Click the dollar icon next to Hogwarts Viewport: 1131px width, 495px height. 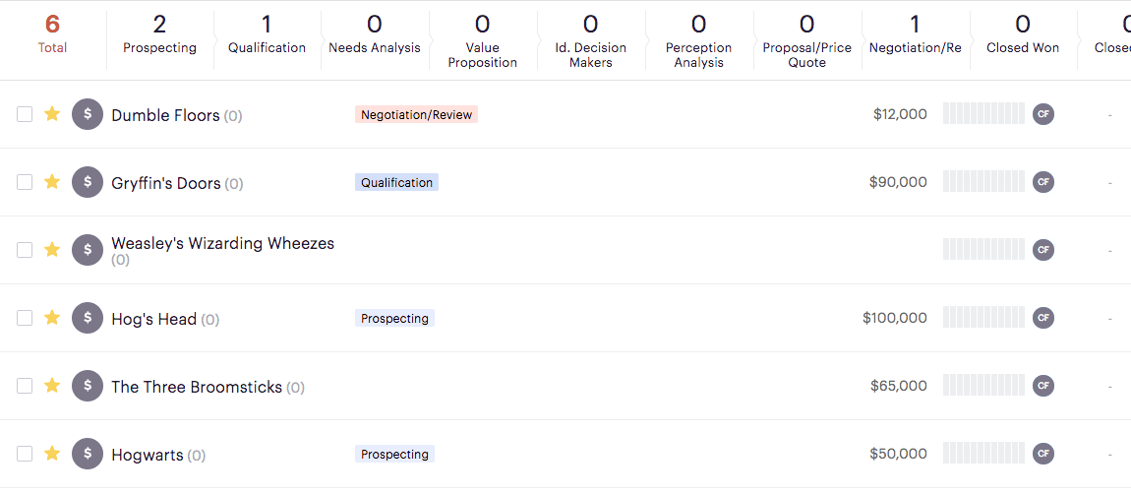coord(88,454)
